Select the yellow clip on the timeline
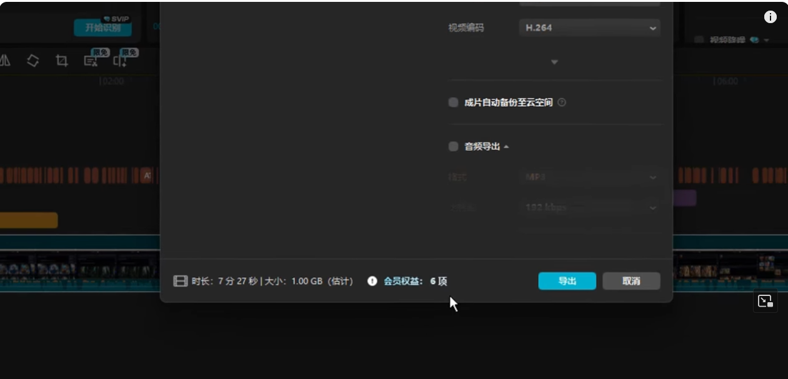The height and width of the screenshot is (379, 788). [29, 220]
